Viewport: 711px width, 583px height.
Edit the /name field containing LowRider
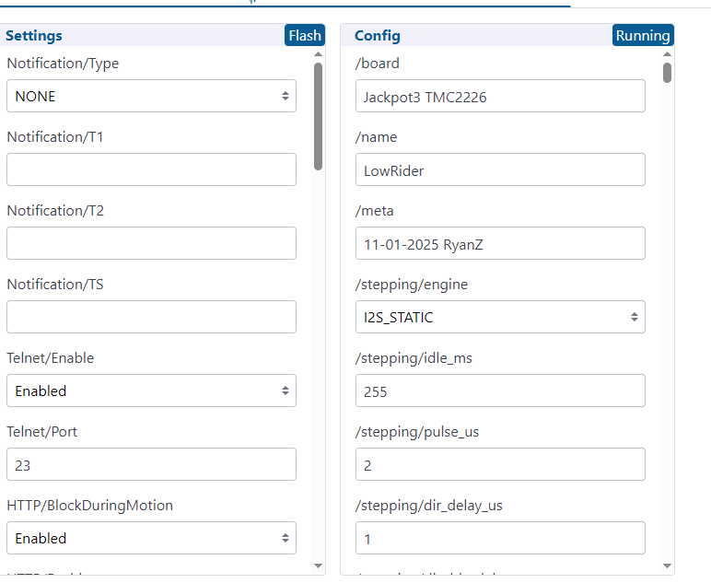tap(500, 169)
